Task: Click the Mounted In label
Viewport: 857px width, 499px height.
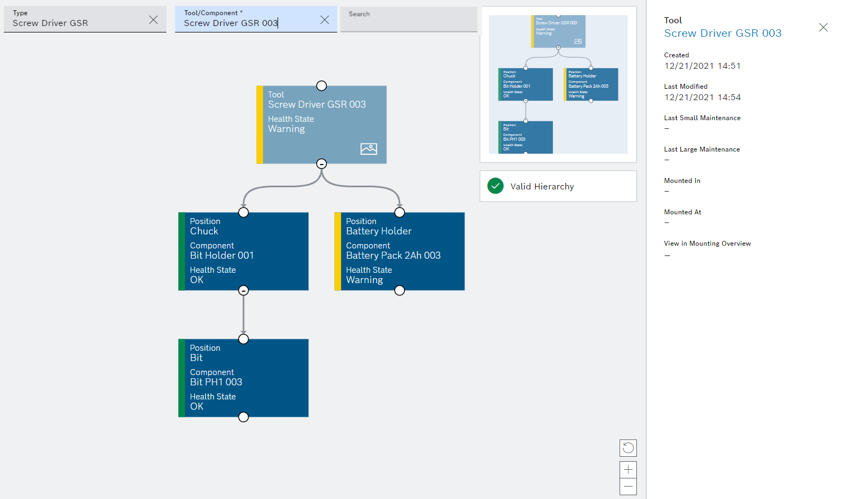Action: pos(682,180)
